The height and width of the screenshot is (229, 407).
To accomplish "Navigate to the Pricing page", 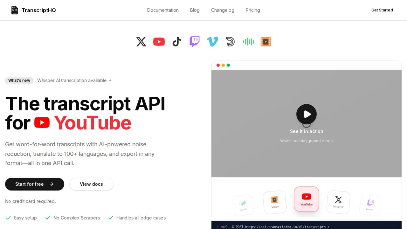I will (x=253, y=10).
